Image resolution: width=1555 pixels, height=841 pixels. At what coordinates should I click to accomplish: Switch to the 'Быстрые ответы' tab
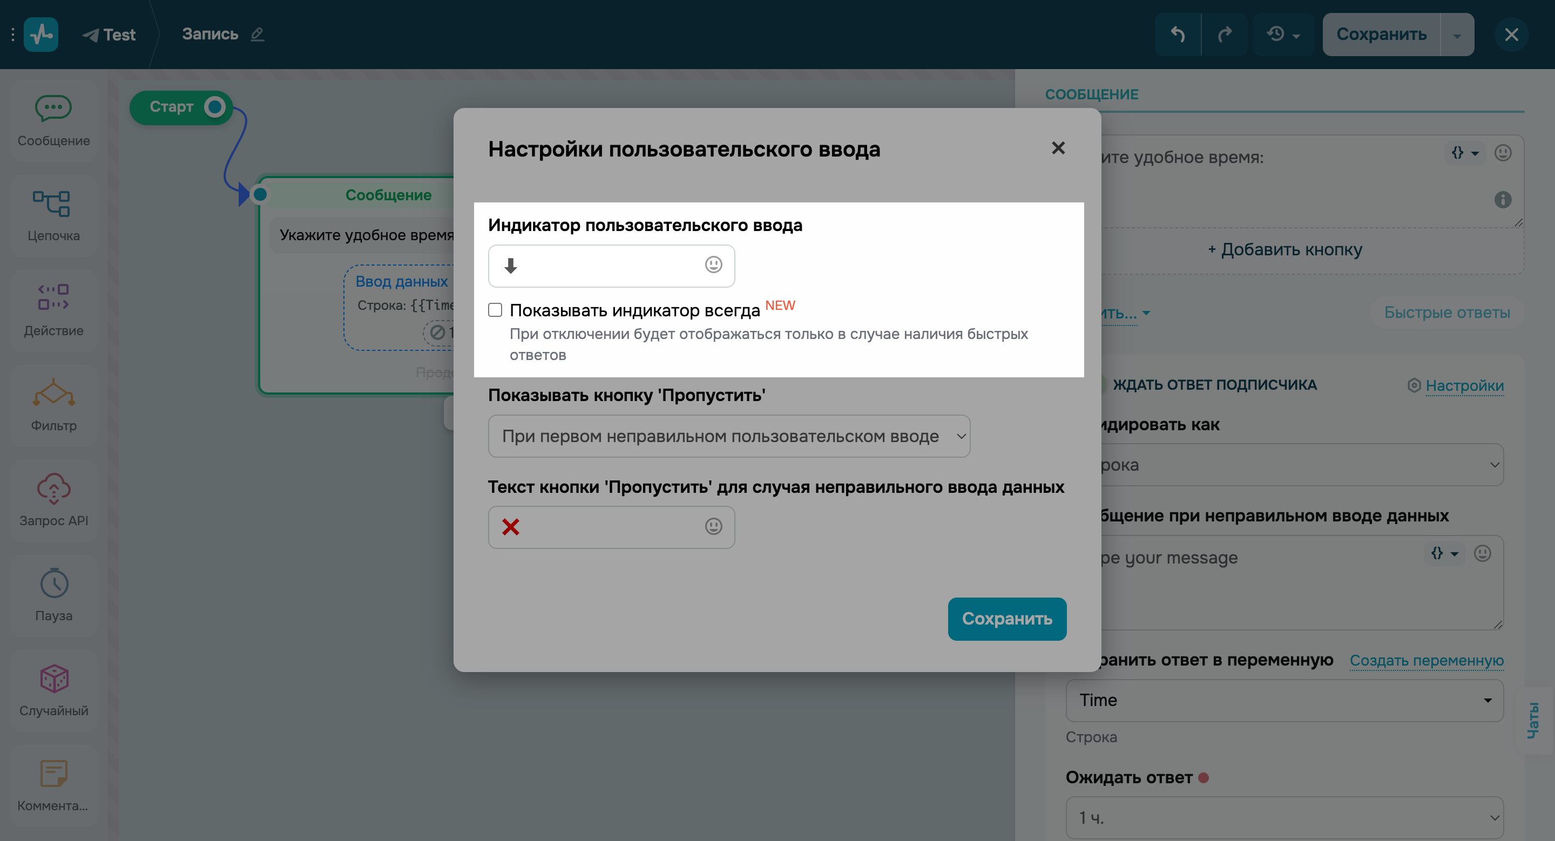click(x=1446, y=313)
